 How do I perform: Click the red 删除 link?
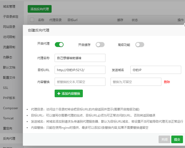click(x=167, y=82)
